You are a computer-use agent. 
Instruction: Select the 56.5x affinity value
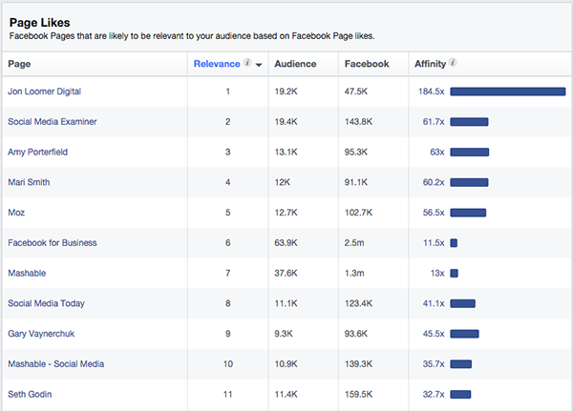click(x=434, y=213)
